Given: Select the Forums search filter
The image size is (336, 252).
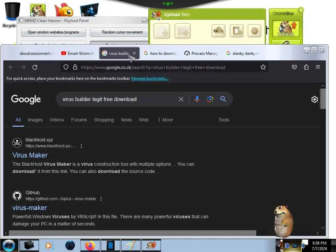Looking at the screenshot, I should tap(79, 120).
